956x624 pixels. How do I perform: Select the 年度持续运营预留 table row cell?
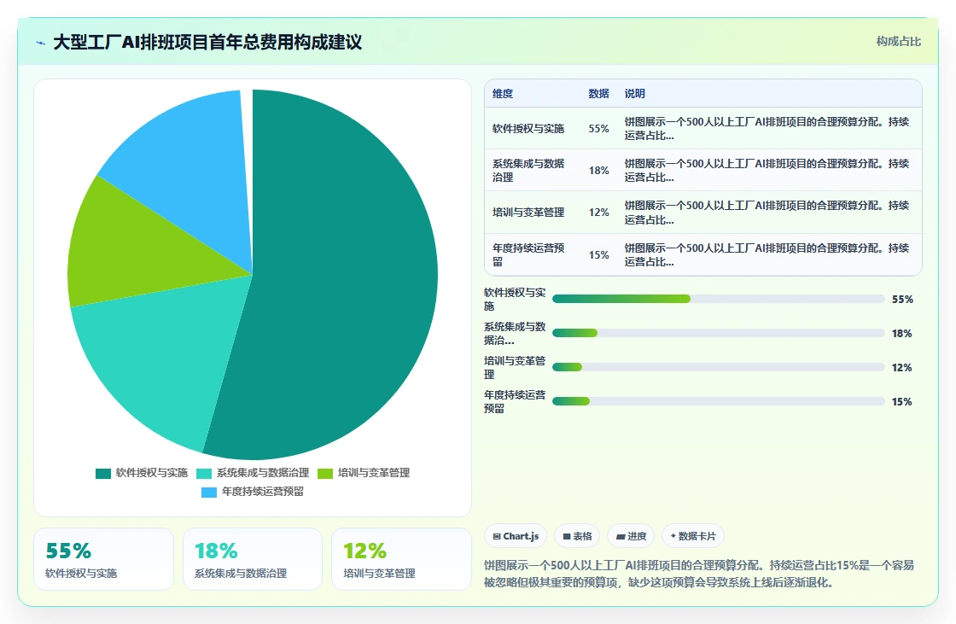[528, 255]
